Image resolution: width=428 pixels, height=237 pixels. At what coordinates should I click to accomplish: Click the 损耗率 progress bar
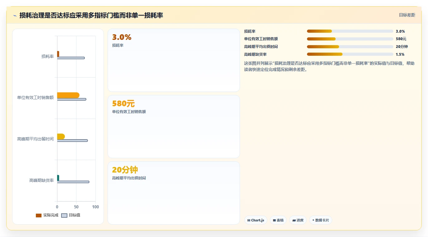350,31
